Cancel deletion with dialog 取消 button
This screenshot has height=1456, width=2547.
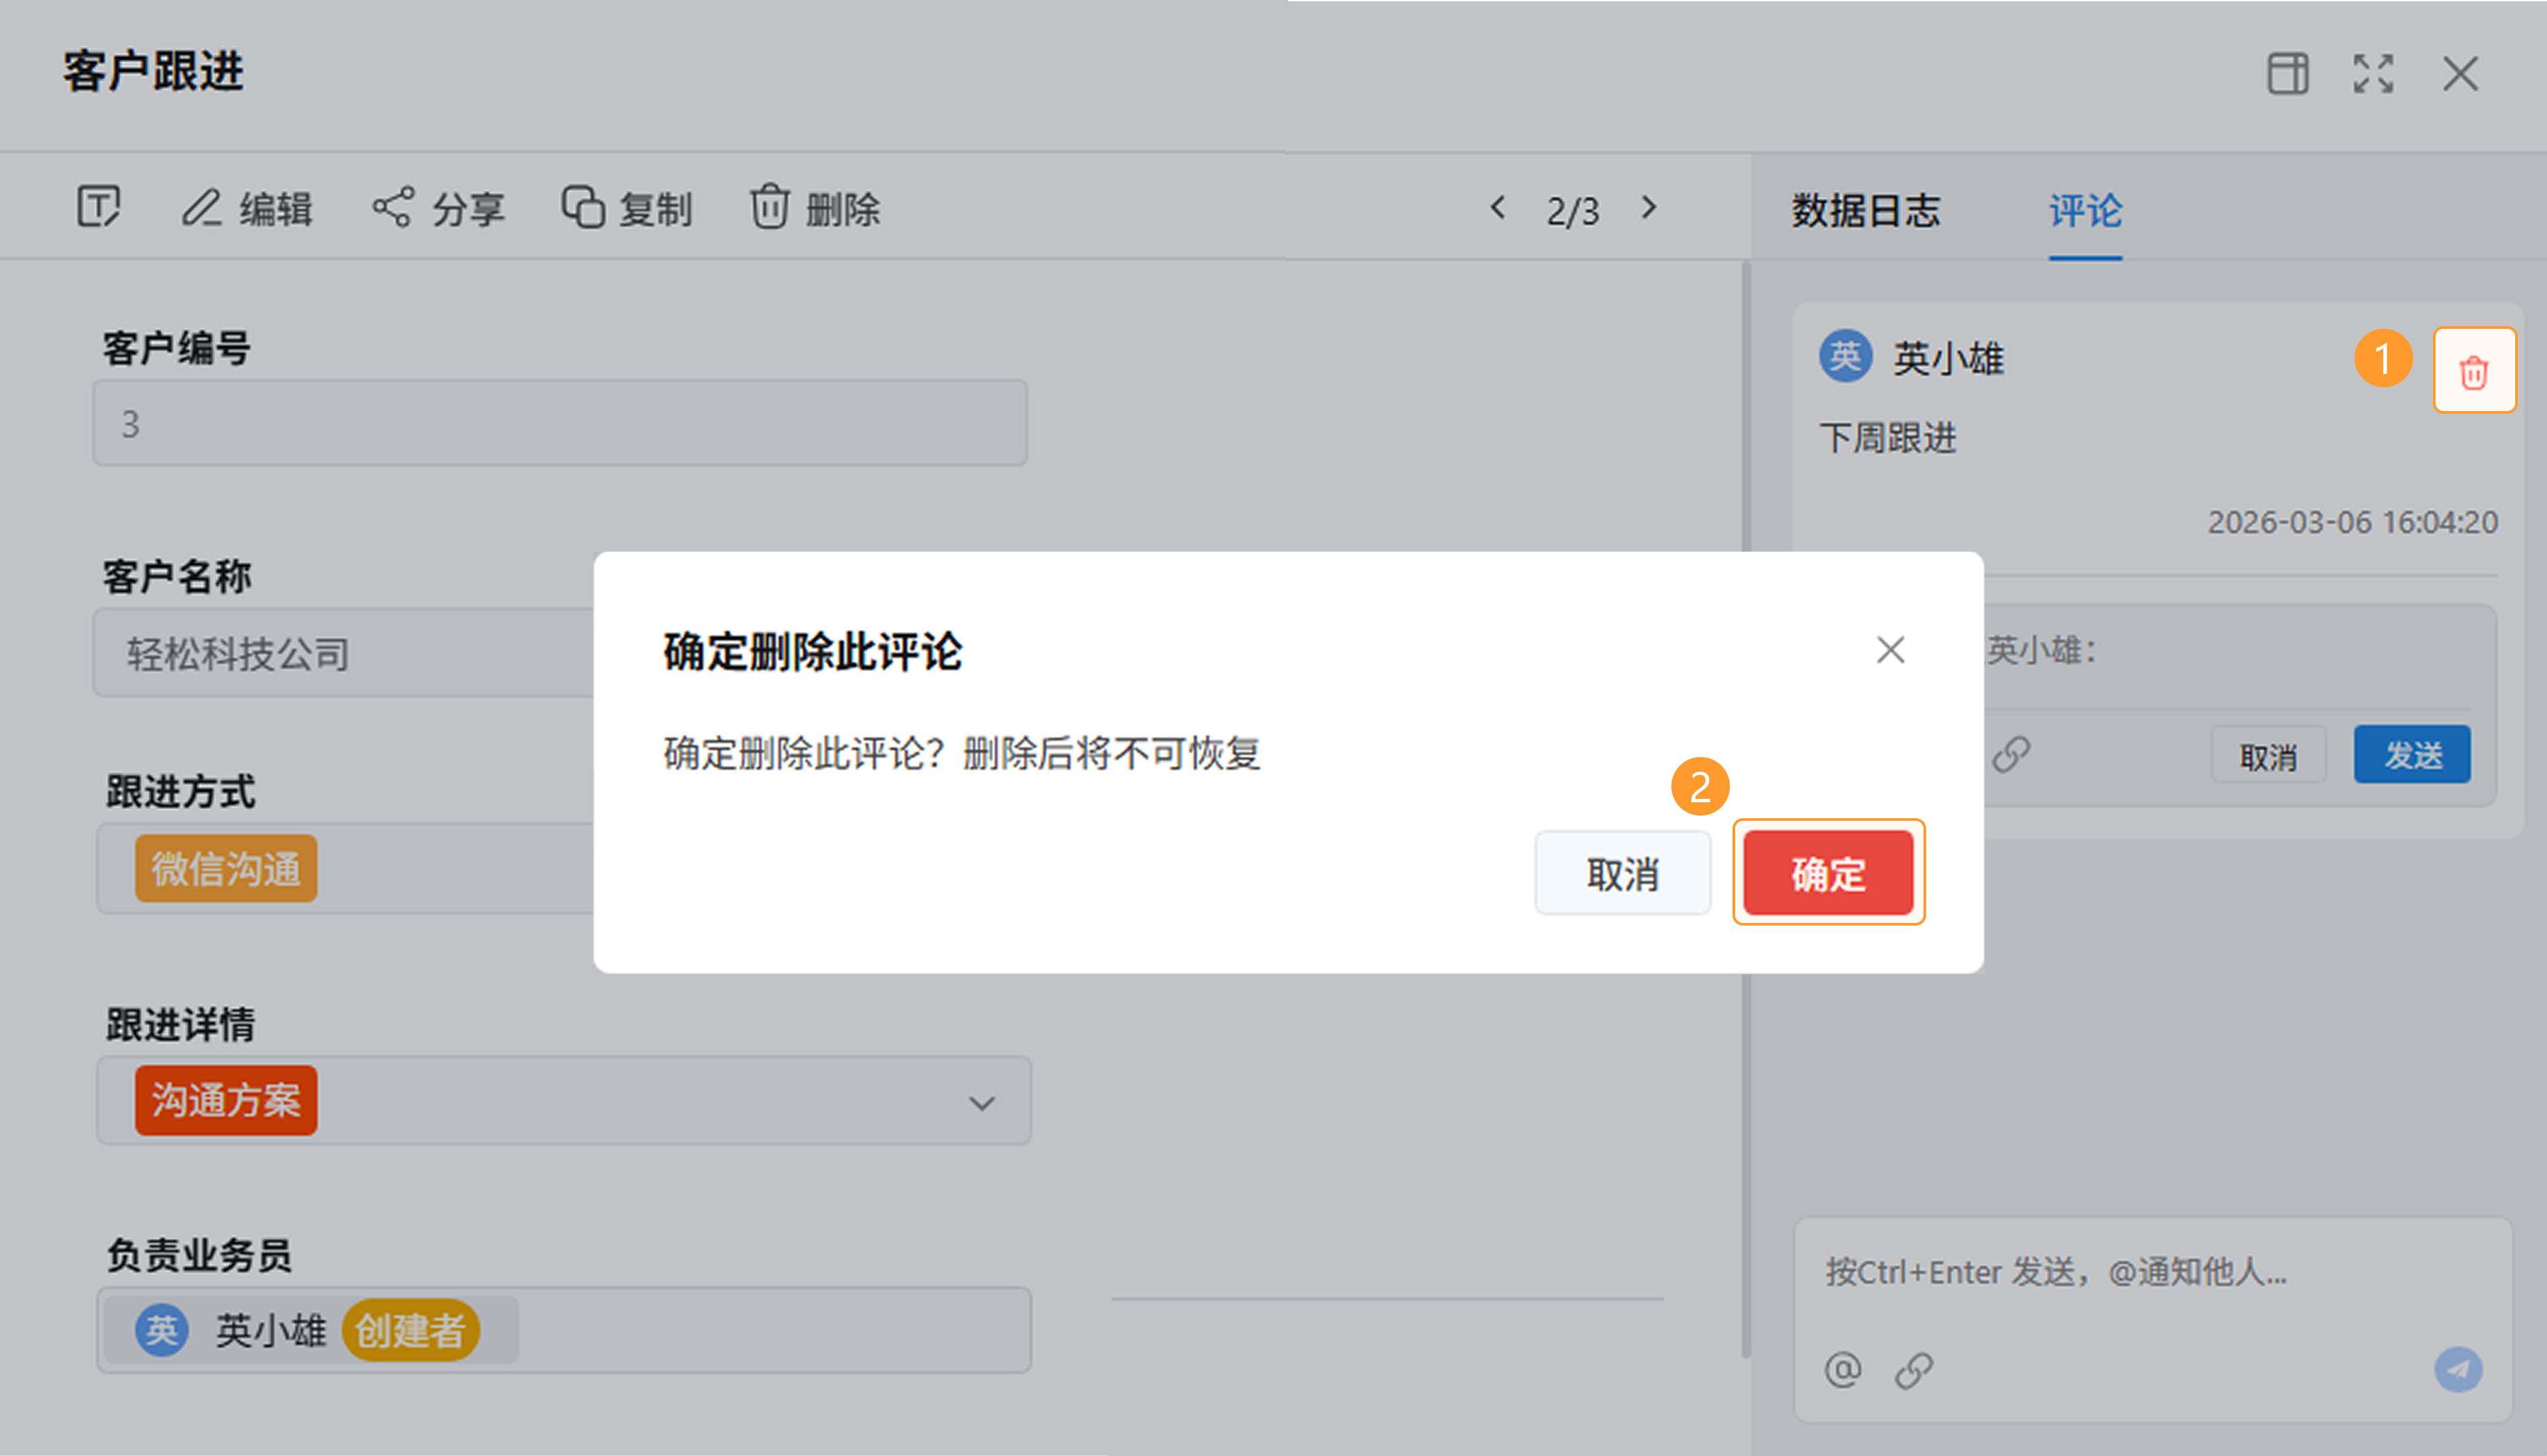tap(1622, 873)
